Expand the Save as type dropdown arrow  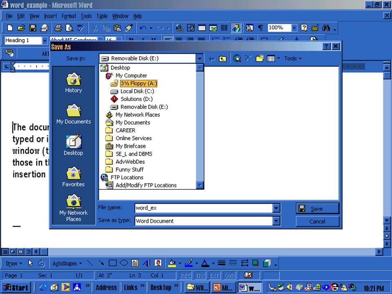pos(276,221)
